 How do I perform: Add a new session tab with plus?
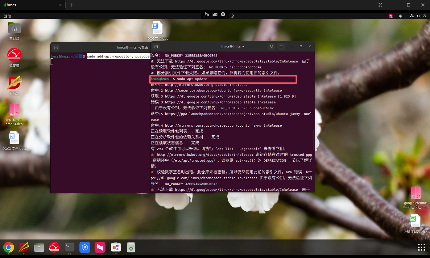click(x=72, y=5)
